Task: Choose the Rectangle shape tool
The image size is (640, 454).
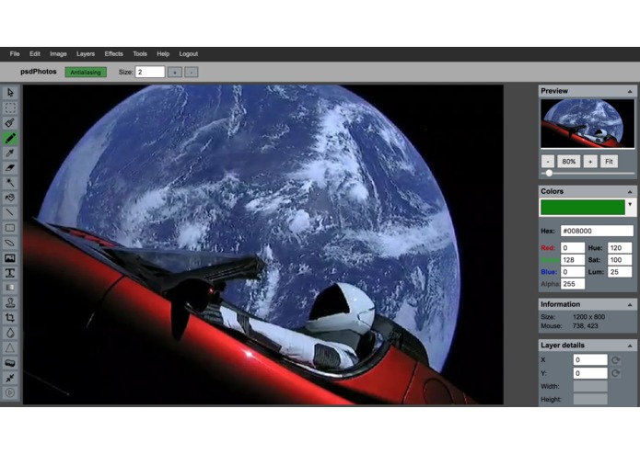Action: (10, 228)
